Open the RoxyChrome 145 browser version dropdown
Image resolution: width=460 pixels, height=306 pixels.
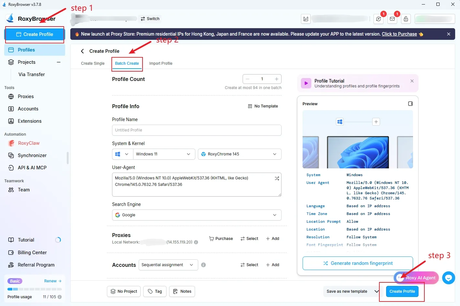click(x=239, y=154)
